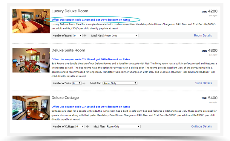230x141 pixels.
Task: Click the Deluxe Cottage offer coupon text
Action: [91, 107]
